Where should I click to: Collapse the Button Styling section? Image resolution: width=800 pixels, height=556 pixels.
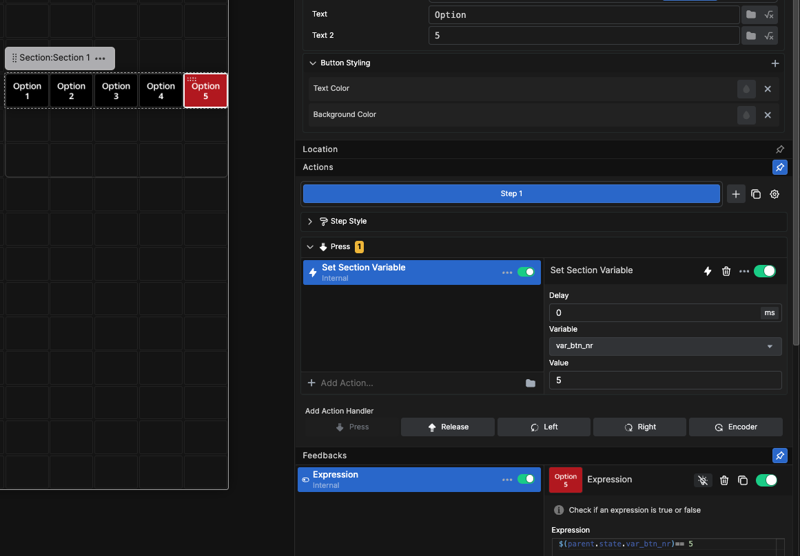point(313,63)
